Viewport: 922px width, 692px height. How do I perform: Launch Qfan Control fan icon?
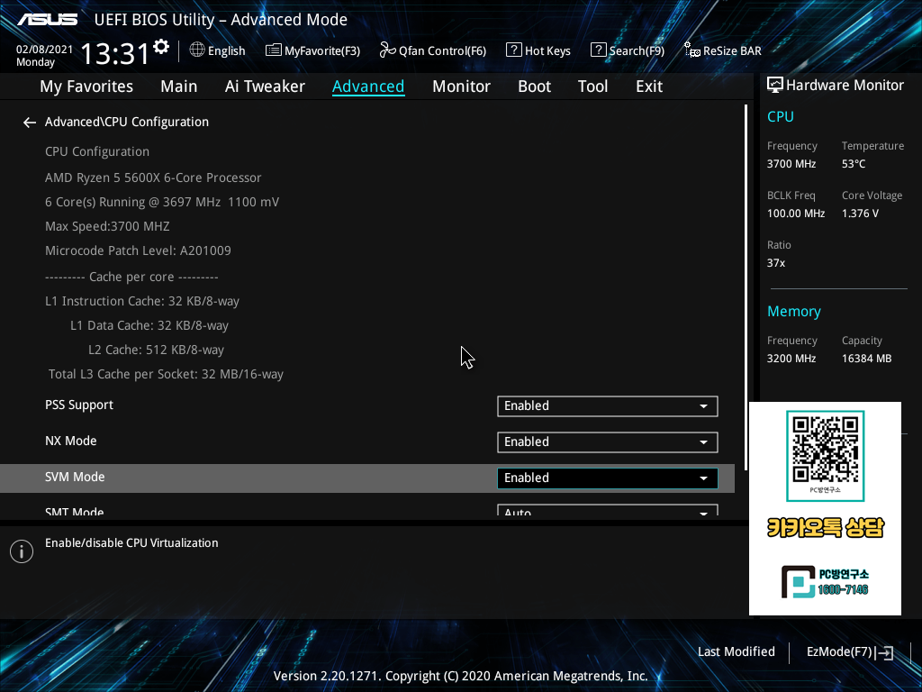point(387,50)
